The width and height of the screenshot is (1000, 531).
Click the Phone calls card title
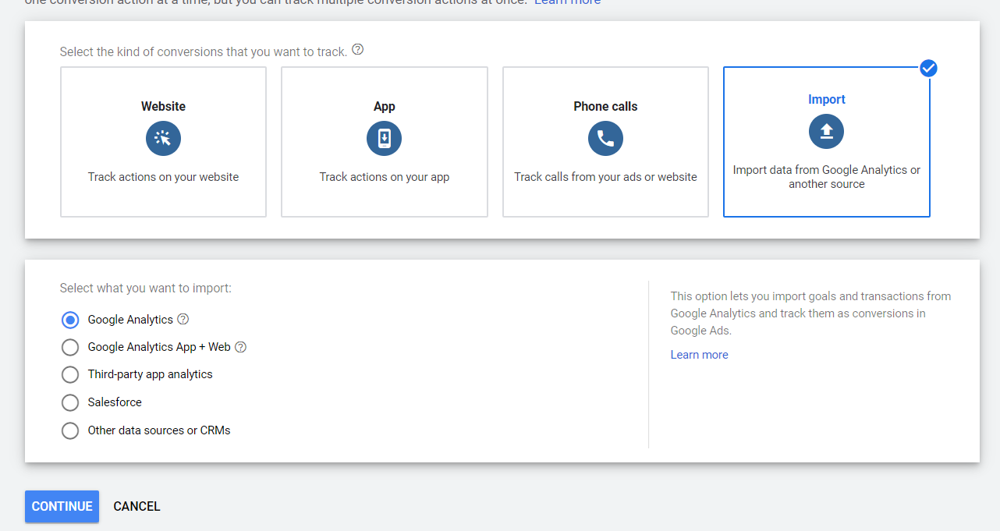pos(605,106)
